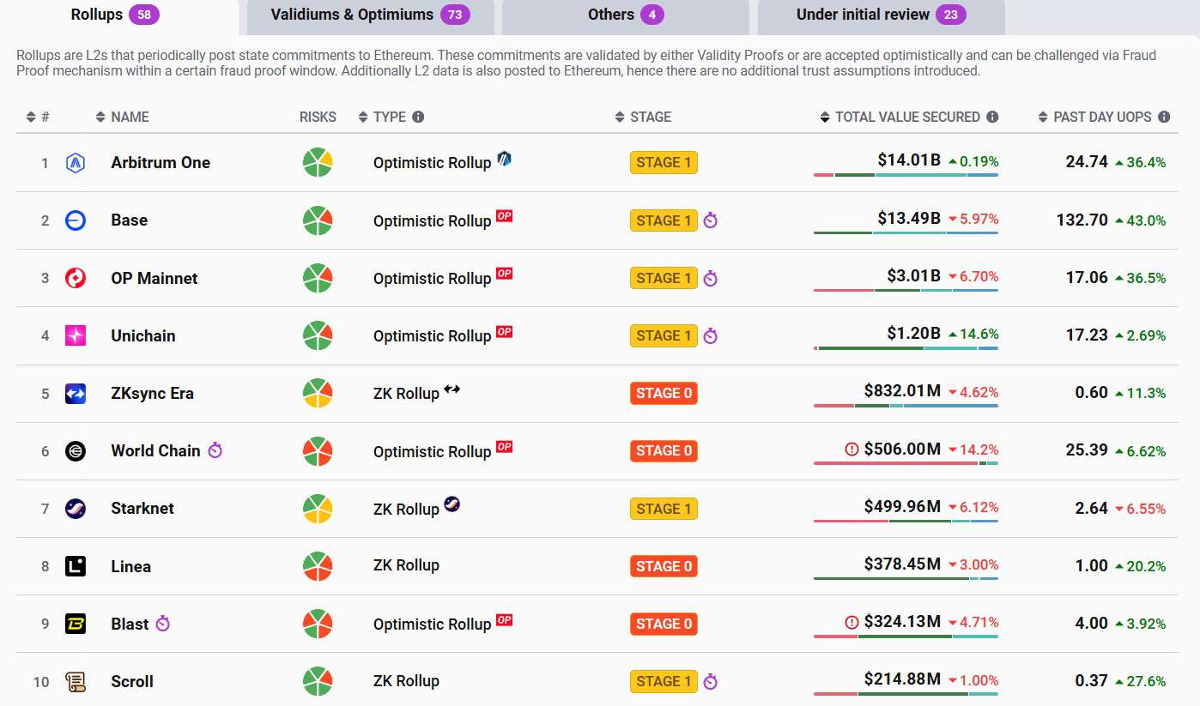Click the Base project logo
This screenshot has width=1200, height=706.
pos(76,220)
